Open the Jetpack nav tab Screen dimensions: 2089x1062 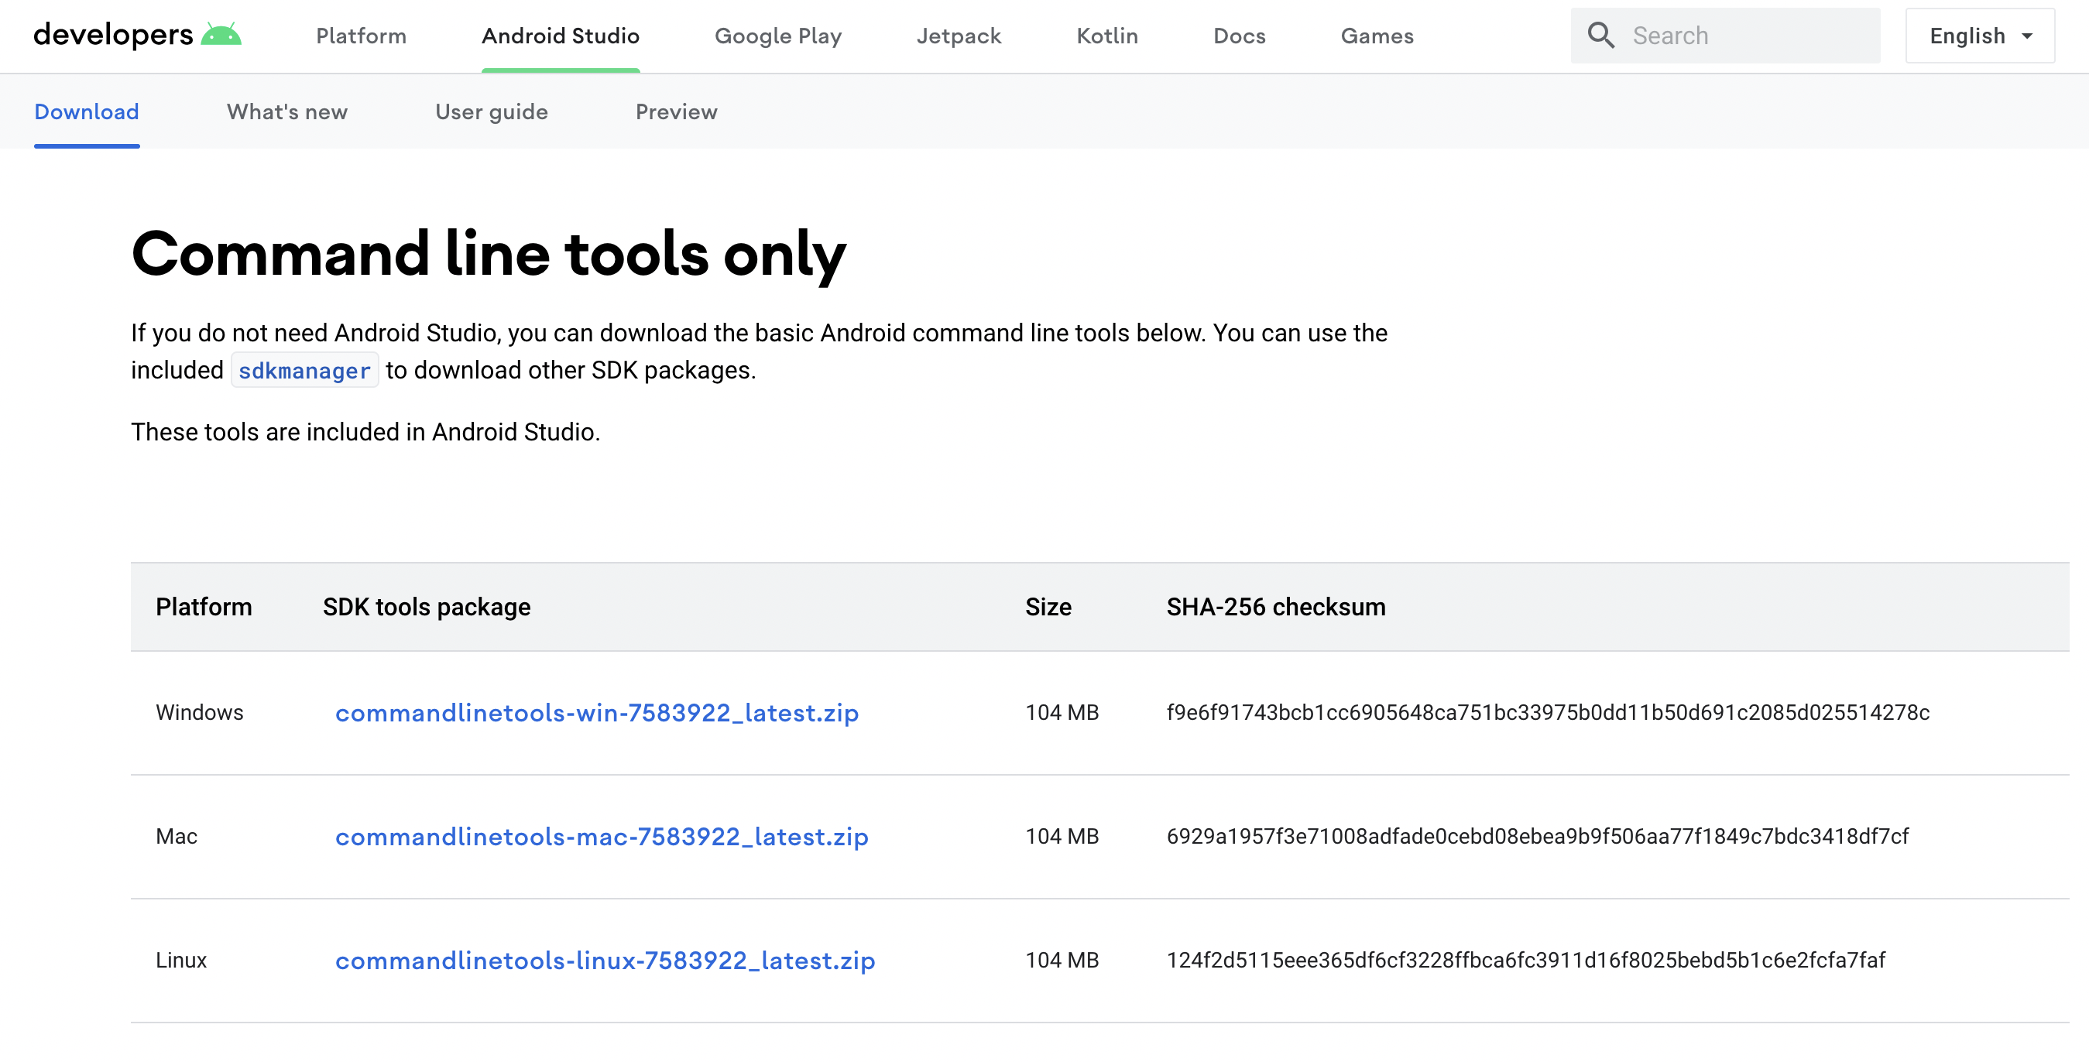pos(959,36)
